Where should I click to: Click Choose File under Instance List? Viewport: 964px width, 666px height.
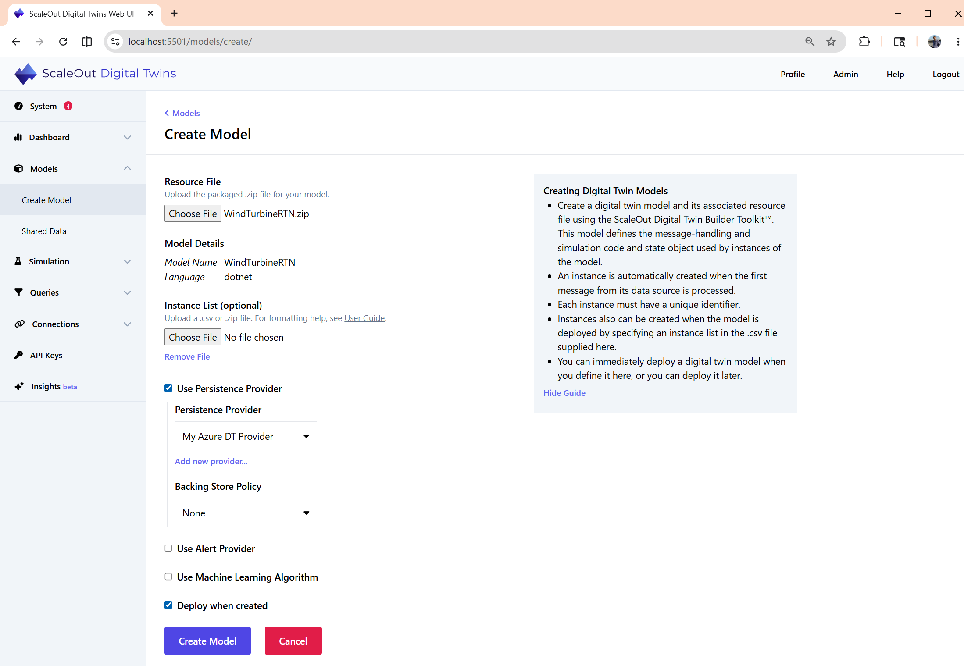pyautogui.click(x=193, y=337)
